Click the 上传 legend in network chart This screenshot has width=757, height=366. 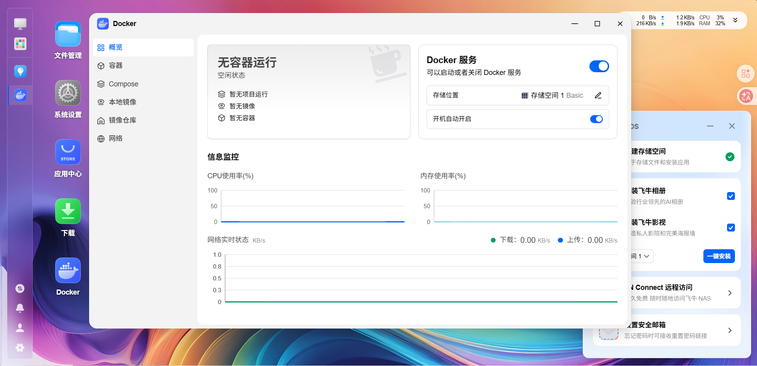click(587, 240)
